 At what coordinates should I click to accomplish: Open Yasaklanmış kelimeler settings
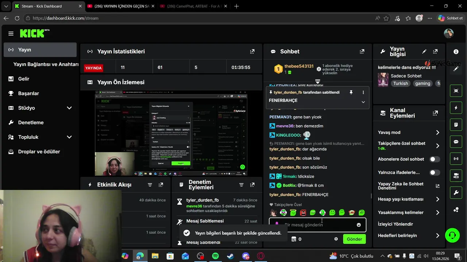438,213
